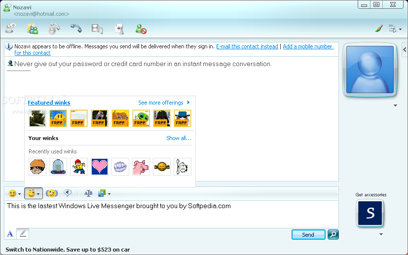The height and width of the screenshot is (255, 408).
Task: Select the free green frog wink
Action: click(141, 118)
